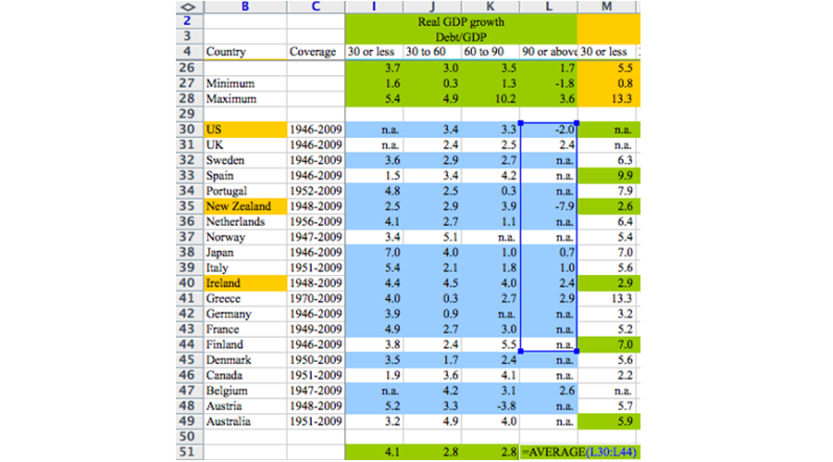Select the 'Germany' country cell
This screenshot has height=462, width=833.
(245, 314)
